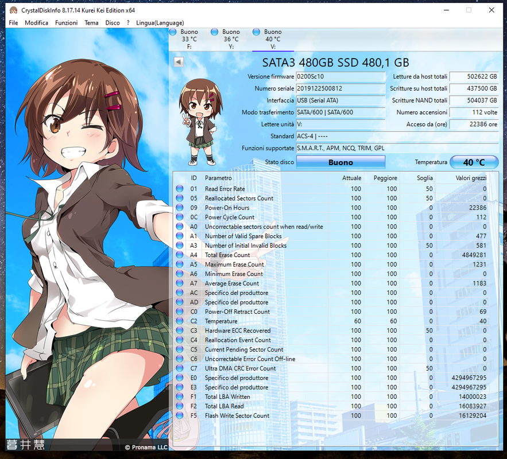Select the Reallocation Event Count row

[x=331, y=340]
